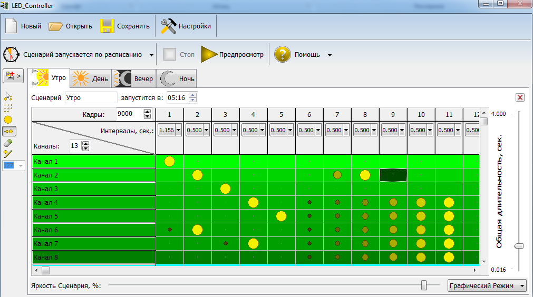Screen dimensions: 533x297
Task: Select Канал 4 row label
Action: point(94,203)
